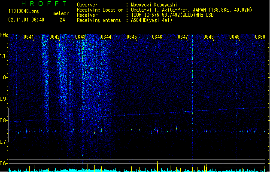Viewport: 270px width, 172px height.
Task: Click the Receiver label
Action: 87,15
